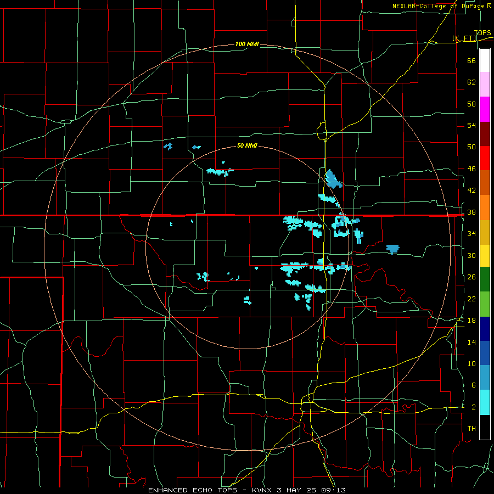Click the black TH threshold swatch

pyautogui.click(x=485, y=427)
